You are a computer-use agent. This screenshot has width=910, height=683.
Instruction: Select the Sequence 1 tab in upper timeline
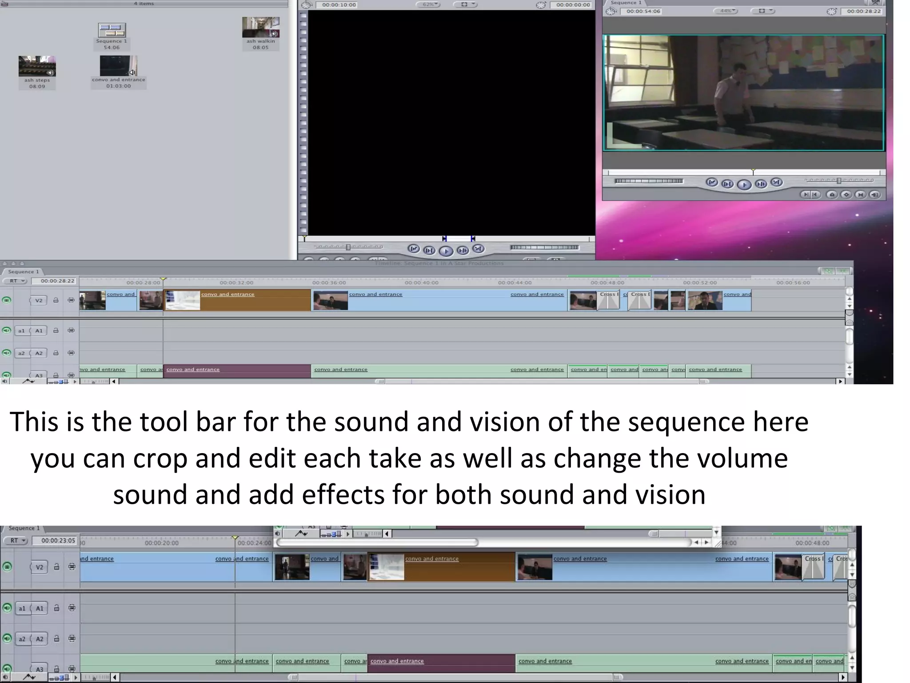tap(23, 272)
